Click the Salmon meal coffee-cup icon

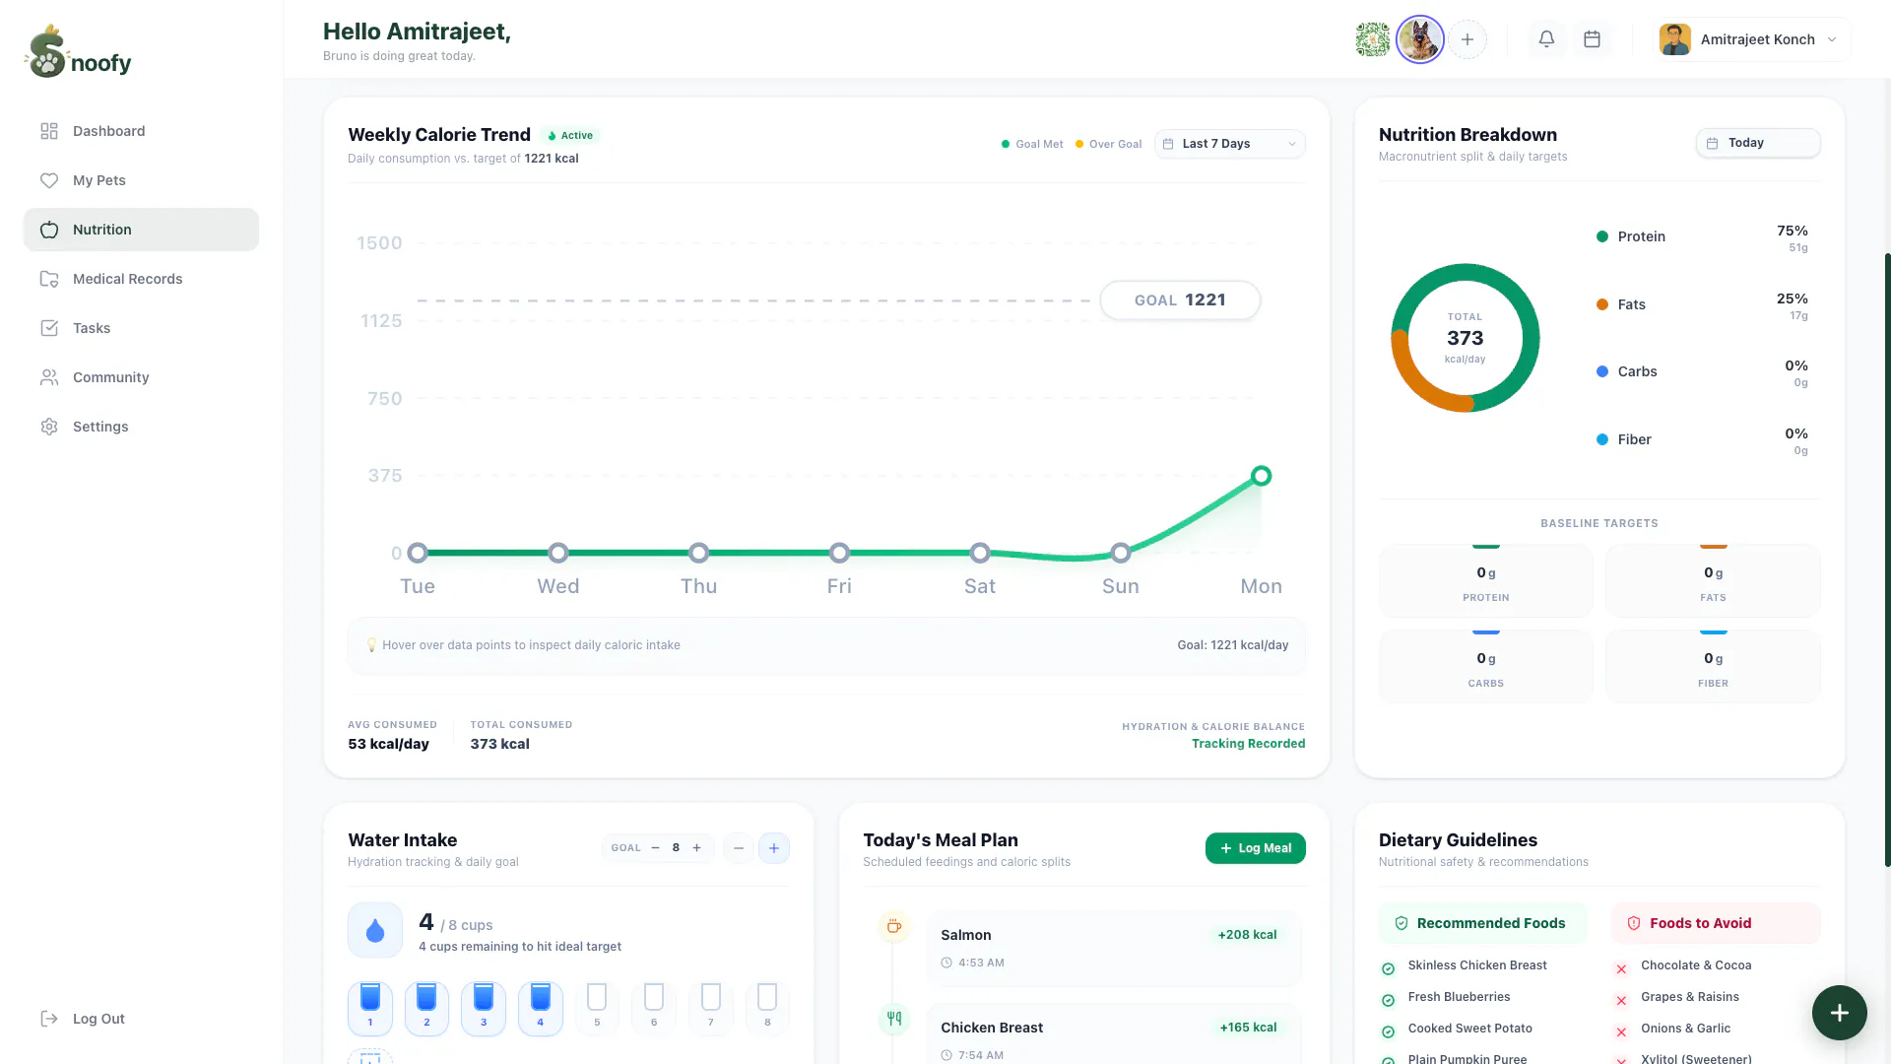coord(893,926)
